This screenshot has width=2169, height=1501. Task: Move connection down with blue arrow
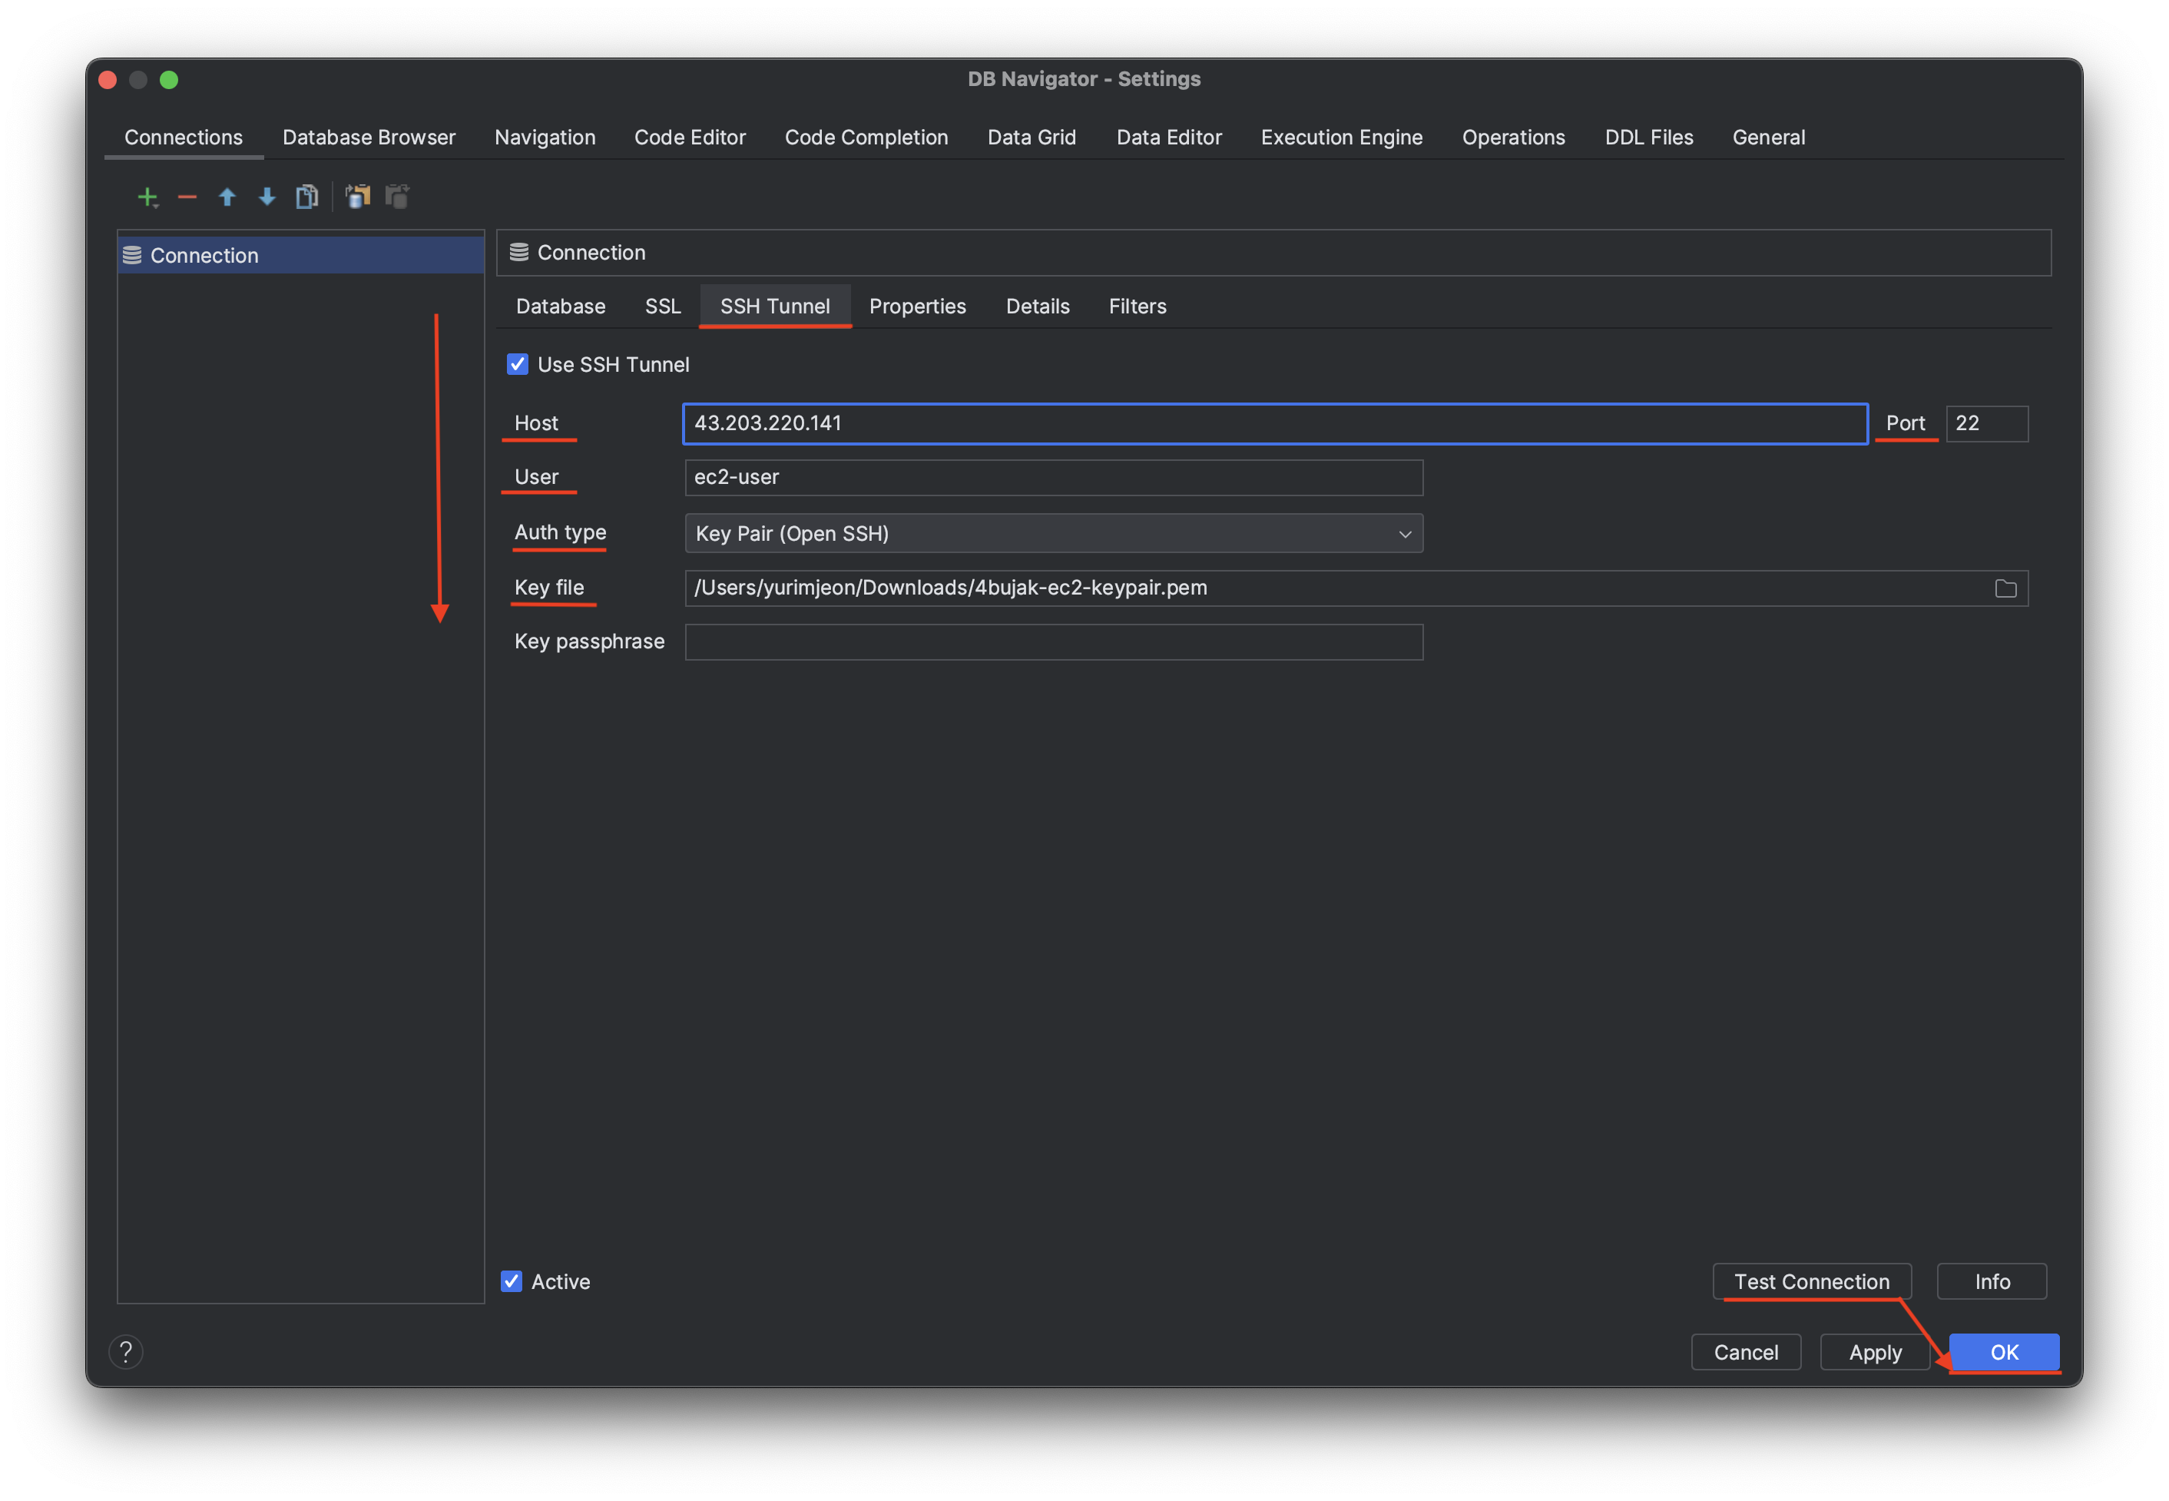point(267,197)
